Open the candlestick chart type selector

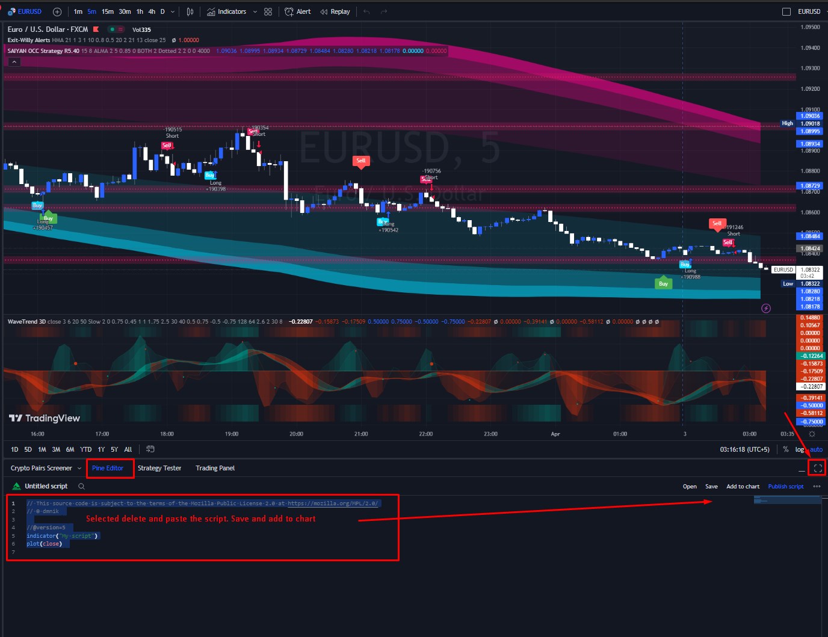tap(190, 11)
